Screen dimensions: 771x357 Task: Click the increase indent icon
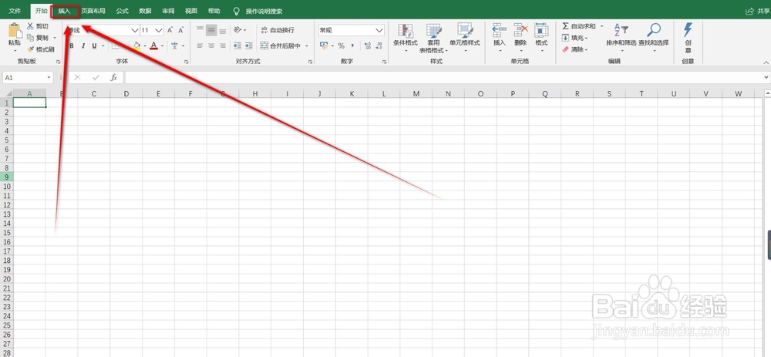point(249,45)
